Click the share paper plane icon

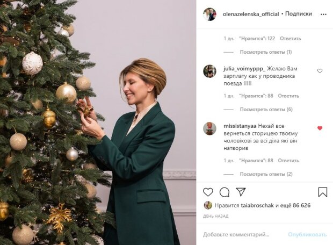[x=241, y=192]
